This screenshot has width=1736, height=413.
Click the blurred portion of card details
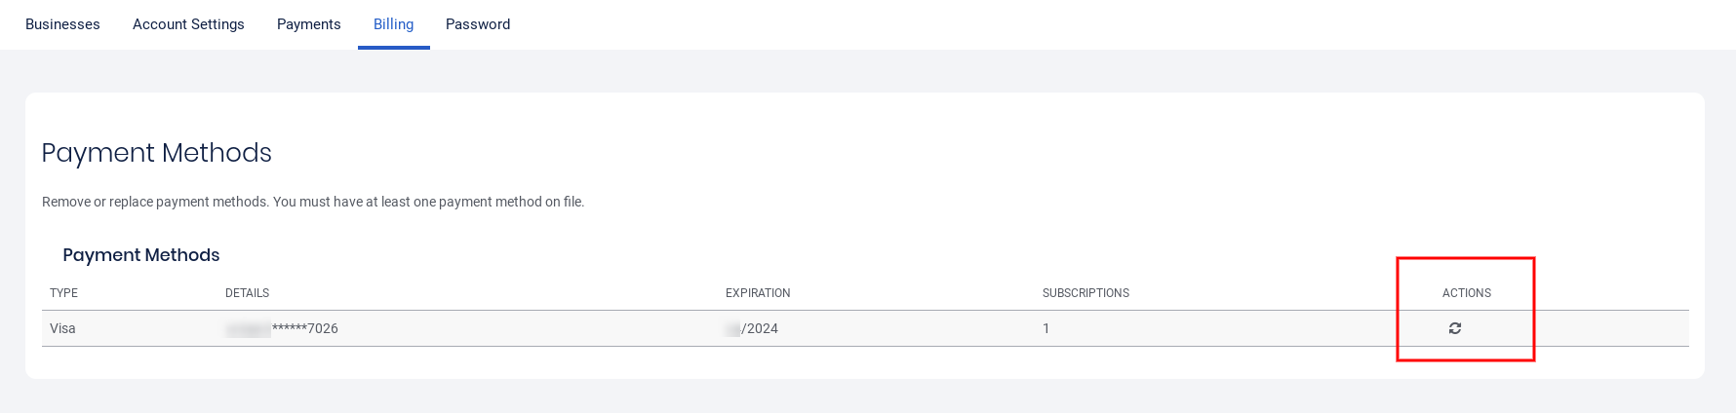[x=248, y=329]
